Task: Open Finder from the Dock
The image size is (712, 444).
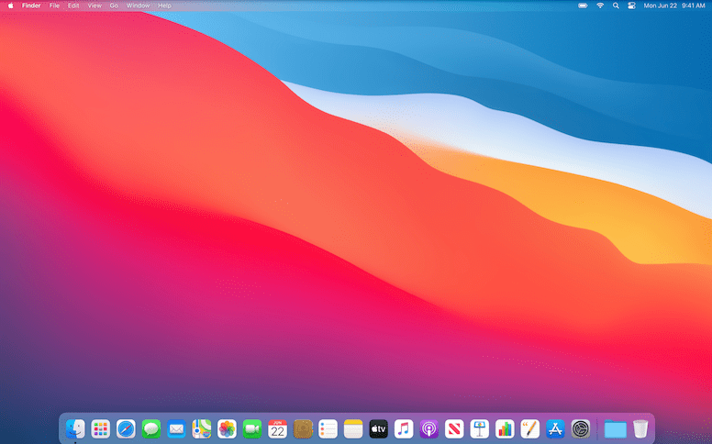Action: click(75, 428)
